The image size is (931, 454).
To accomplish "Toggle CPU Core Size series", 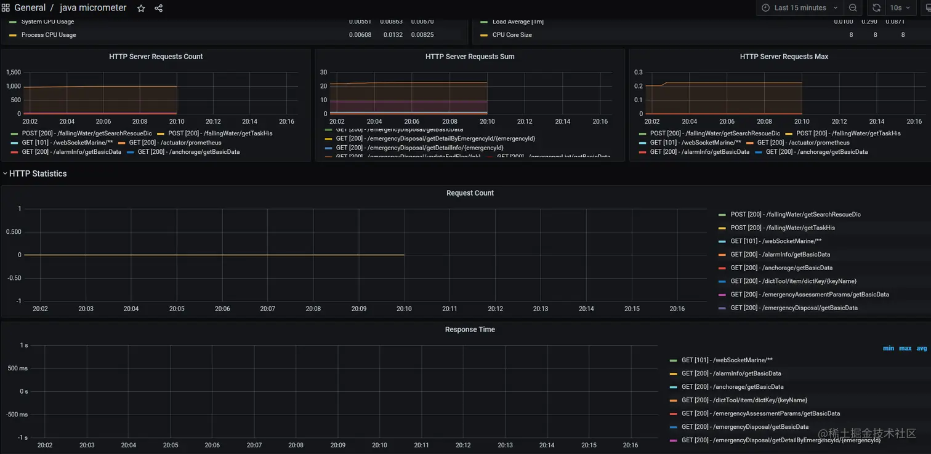I will click(x=512, y=35).
